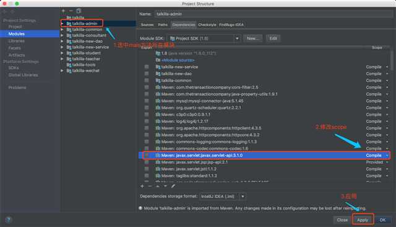The image size is (396, 227).
Task: Click the talkilla-common dependency module icon
Action: click(158, 80)
